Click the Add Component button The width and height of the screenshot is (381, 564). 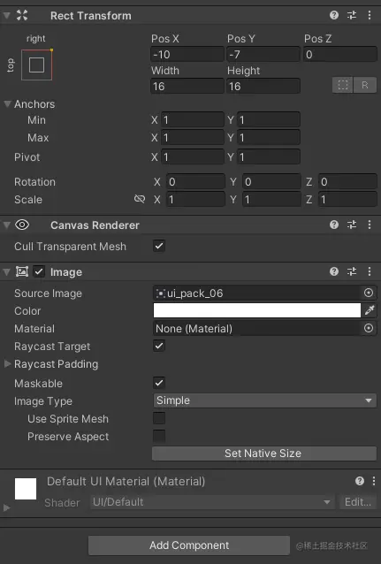pos(189,545)
